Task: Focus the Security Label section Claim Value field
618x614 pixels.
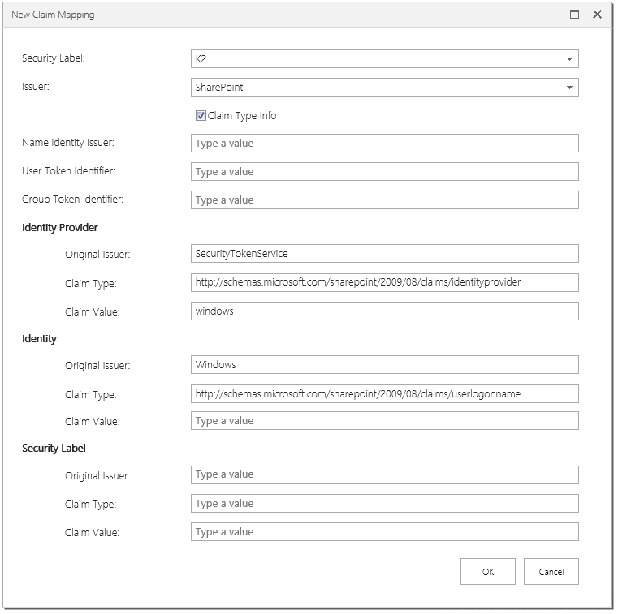Action: pyautogui.click(x=384, y=532)
